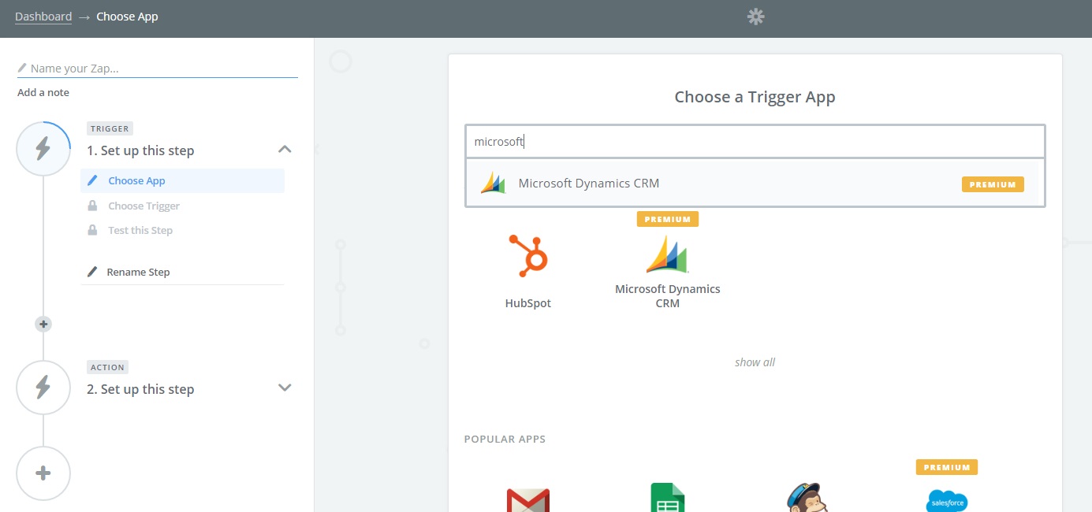Click the Trigger step lightning bolt circle
The height and width of the screenshot is (512, 1092).
pos(43,148)
